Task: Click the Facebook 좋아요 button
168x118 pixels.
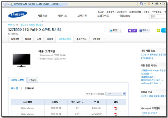Action: (x=144, y=31)
